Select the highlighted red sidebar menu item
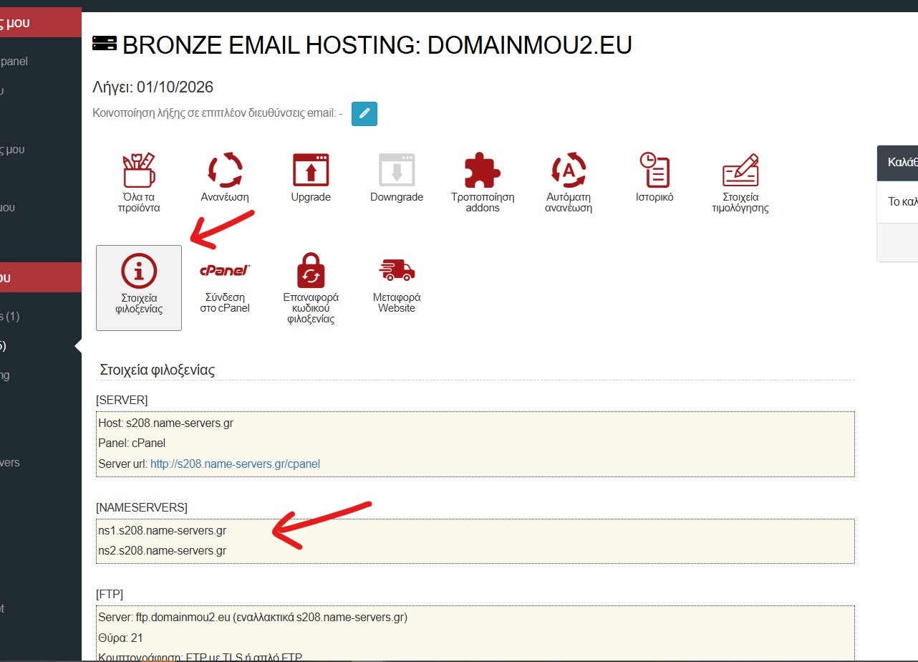Viewport: 918px width, 662px height. pyautogui.click(x=40, y=278)
